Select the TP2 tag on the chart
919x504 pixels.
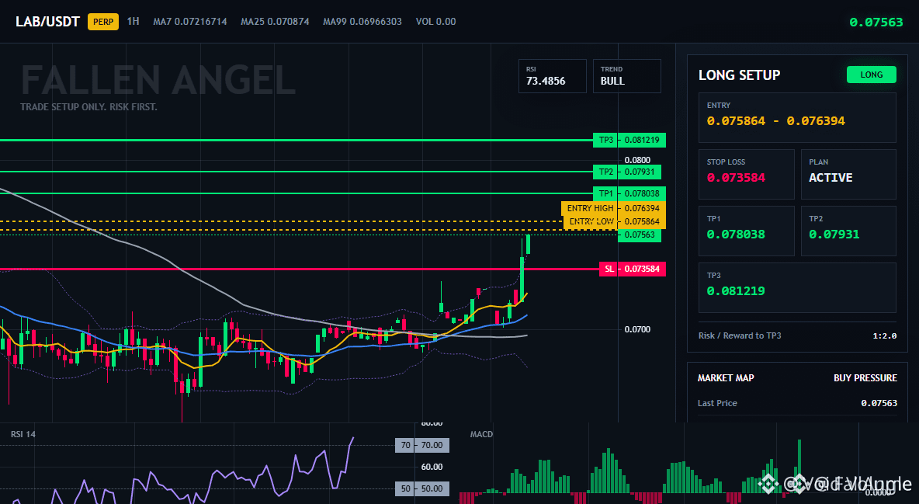pos(605,172)
